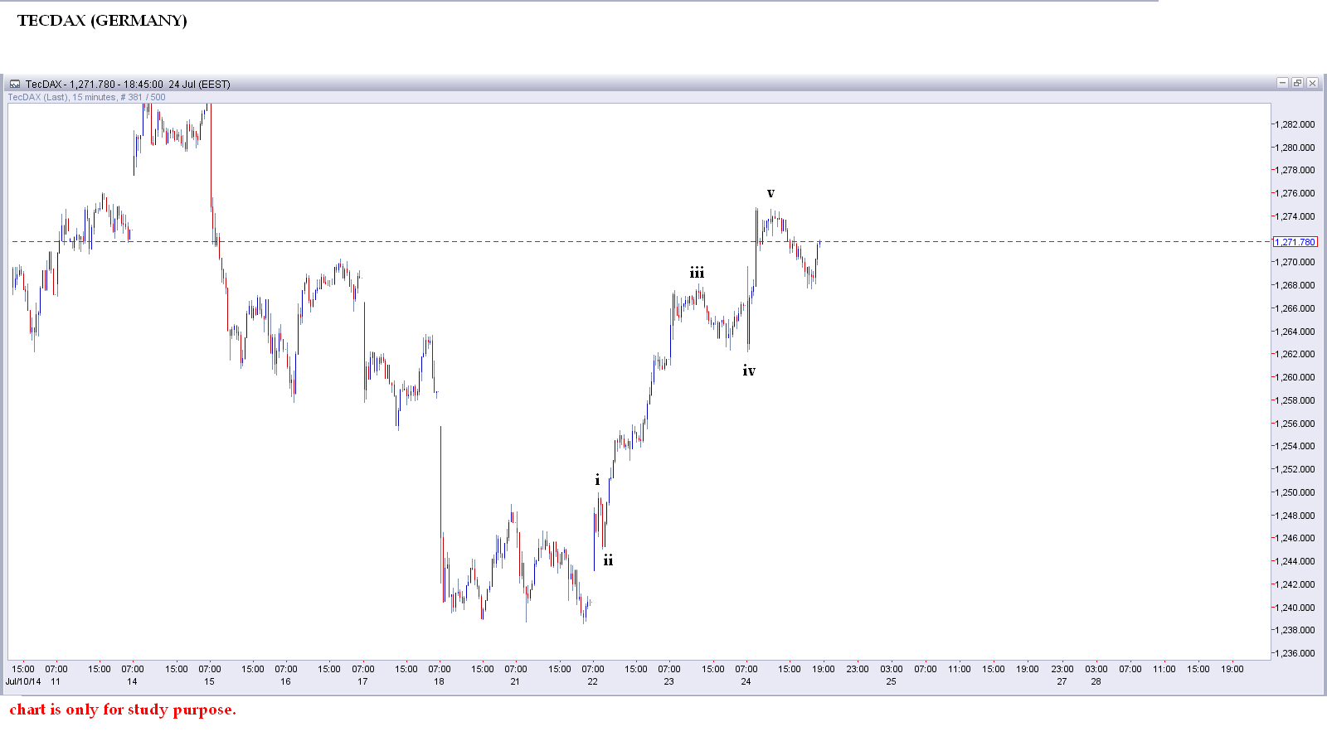The height and width of the screenshot is (746, 1327).
Task: Click the 1,282.000 value on the price axis
Action: click(x=1293, y=124)
